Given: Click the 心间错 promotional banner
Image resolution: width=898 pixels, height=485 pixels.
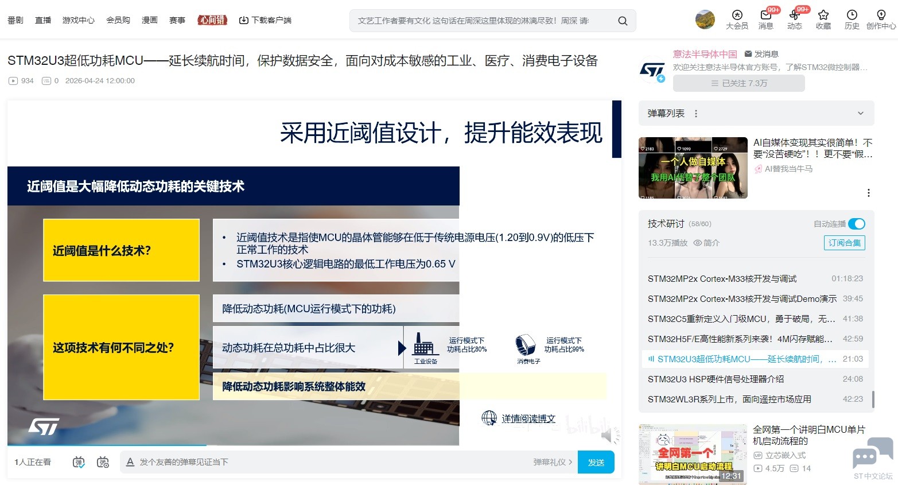Looking at the screenshot, I should (x=212, y=20).
